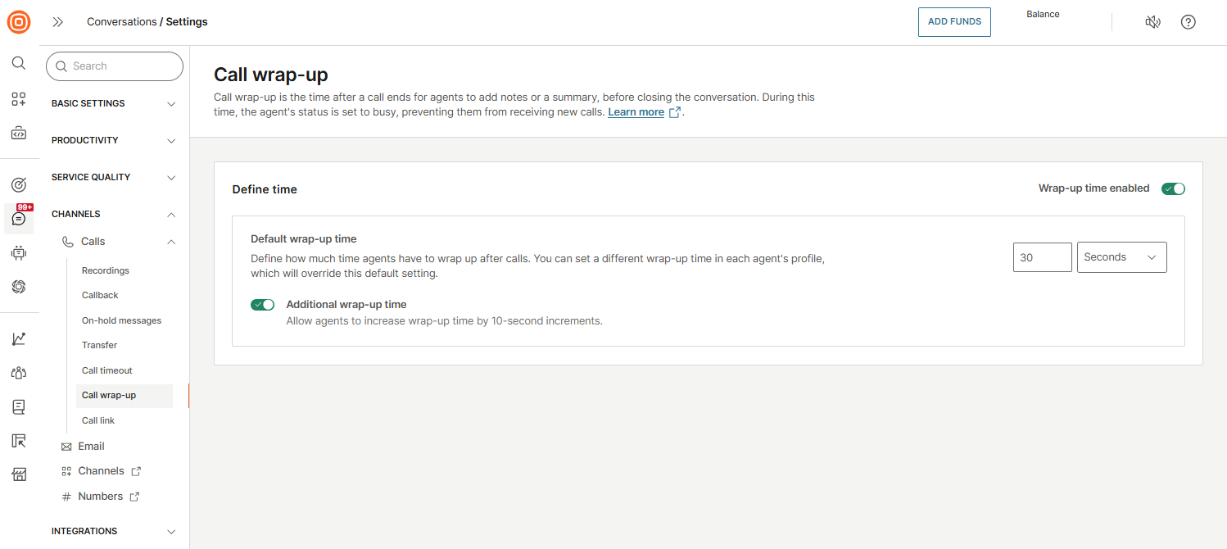Disable the Wrap-up time enabled toggle

[x=1173, y=188]
